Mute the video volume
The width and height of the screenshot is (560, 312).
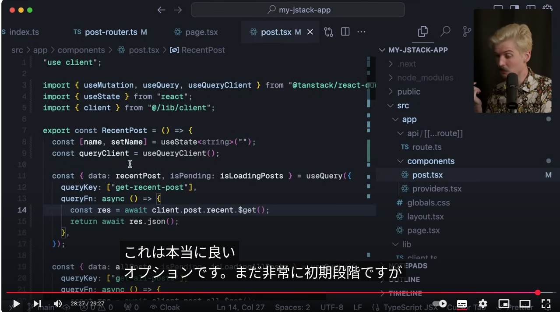tap(57, 303)
